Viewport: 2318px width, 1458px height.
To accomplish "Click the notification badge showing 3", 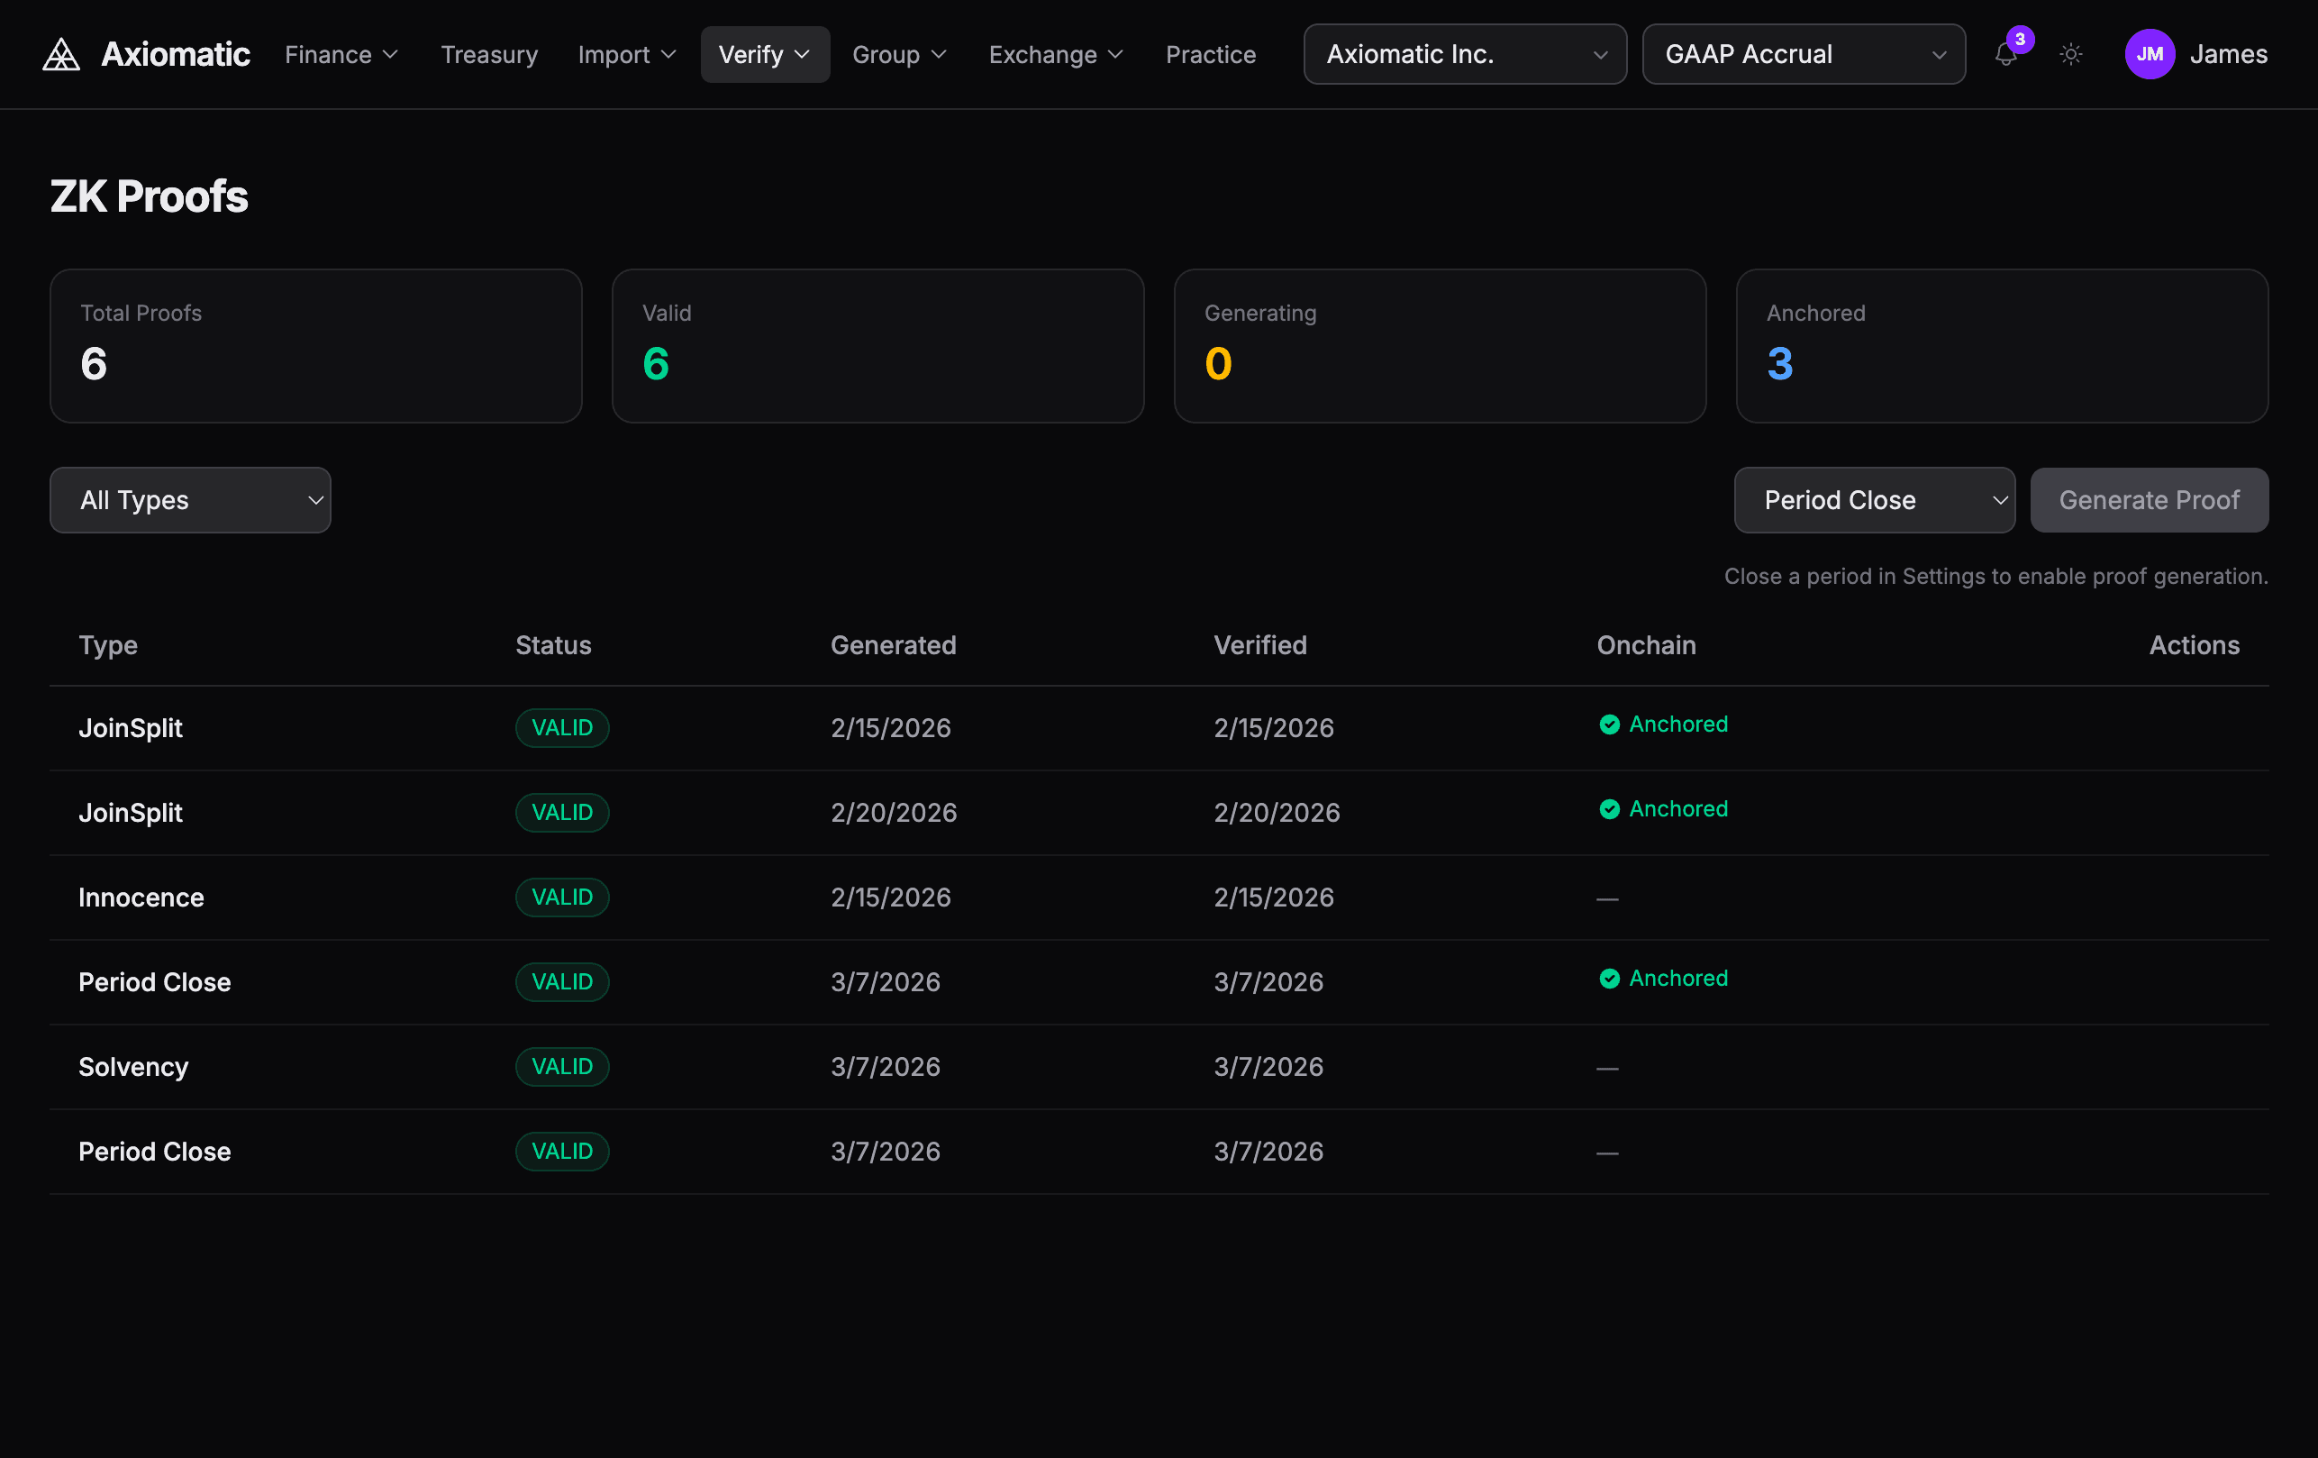I will point(2021,40).
